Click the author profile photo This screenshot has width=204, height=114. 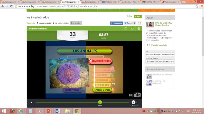point(150,24)
